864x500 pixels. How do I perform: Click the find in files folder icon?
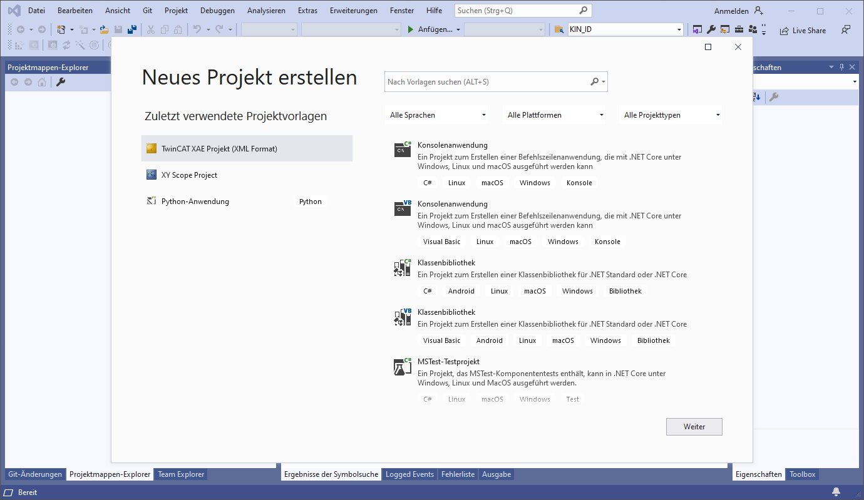pos(559,29)
